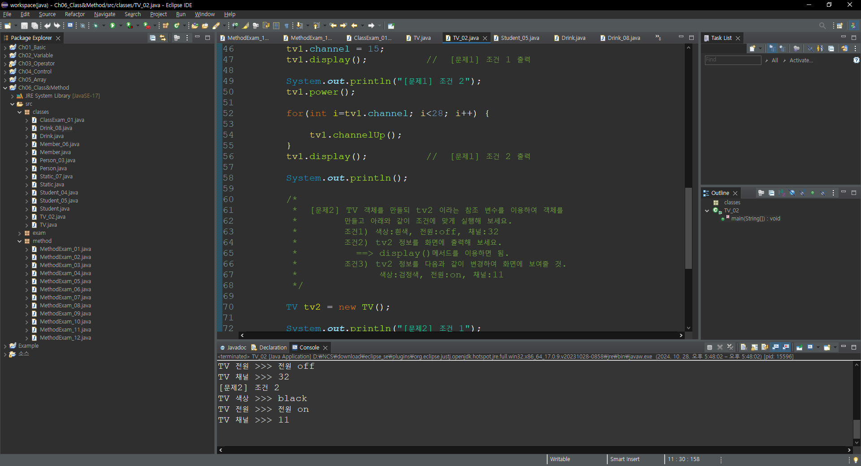Click the Activate... link in Task List
The width and height of the screenshot is (861, 466).
pos(801,60)
